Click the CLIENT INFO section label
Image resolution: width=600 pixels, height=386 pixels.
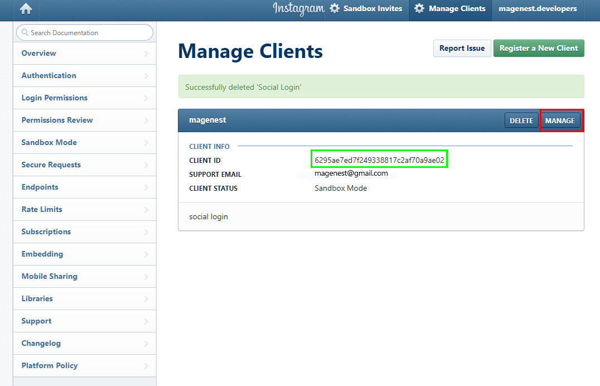tap(209, 146)
